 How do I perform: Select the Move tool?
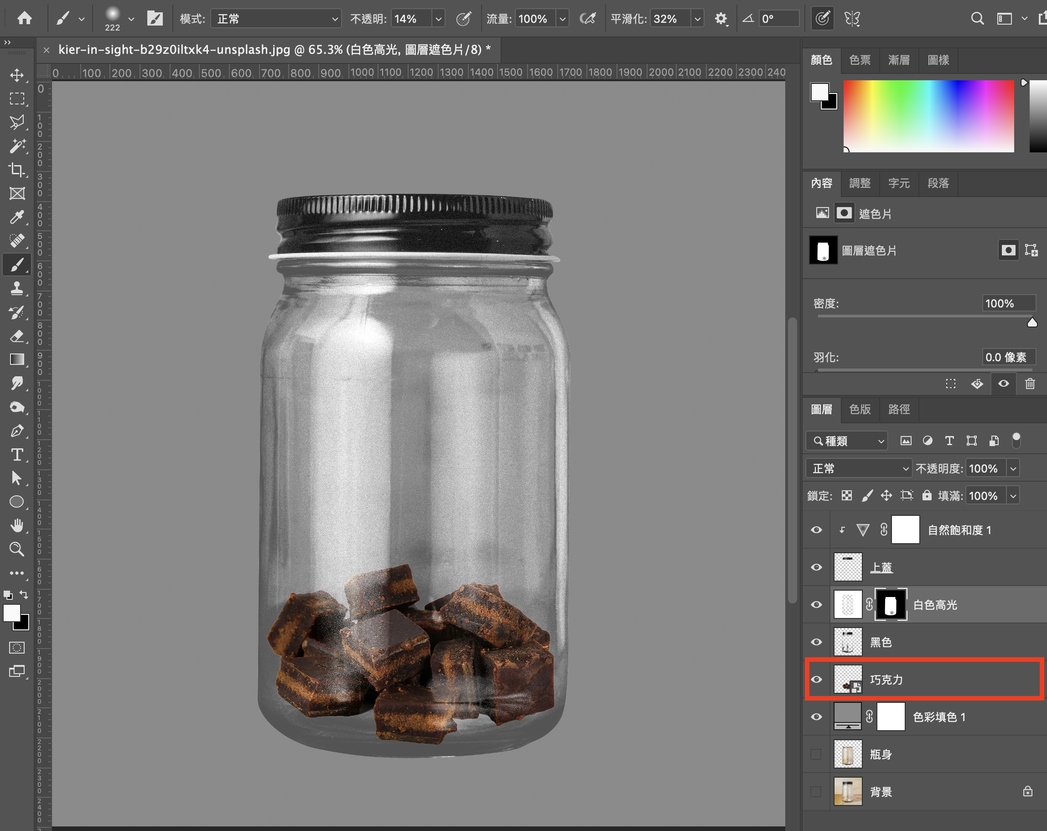point(17,75)
